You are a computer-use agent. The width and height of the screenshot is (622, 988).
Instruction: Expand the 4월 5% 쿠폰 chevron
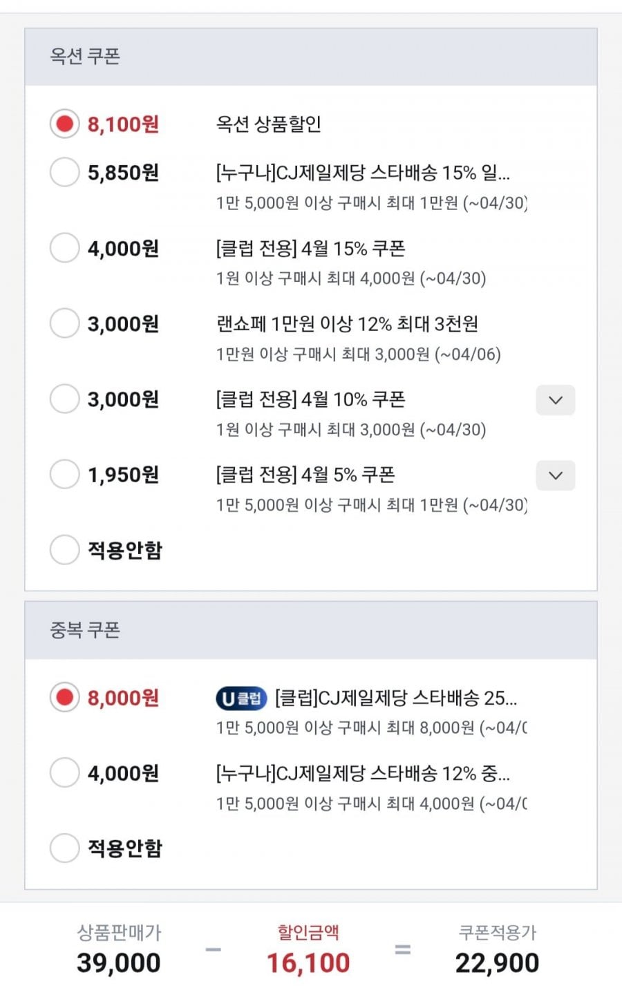556,475
